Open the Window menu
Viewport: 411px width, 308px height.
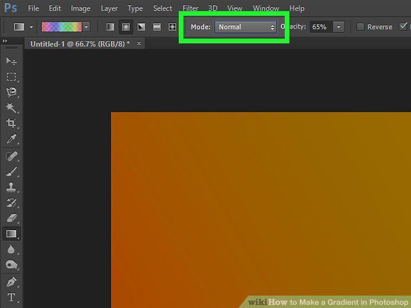(266, 8)
